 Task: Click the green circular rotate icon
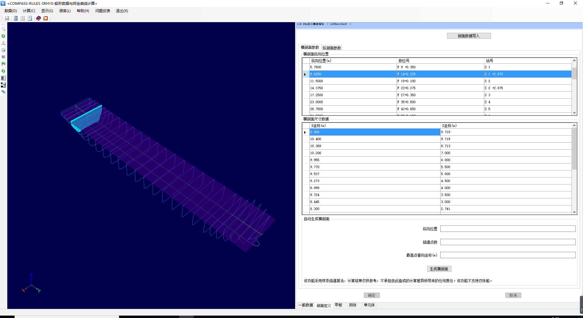(3, 36)
